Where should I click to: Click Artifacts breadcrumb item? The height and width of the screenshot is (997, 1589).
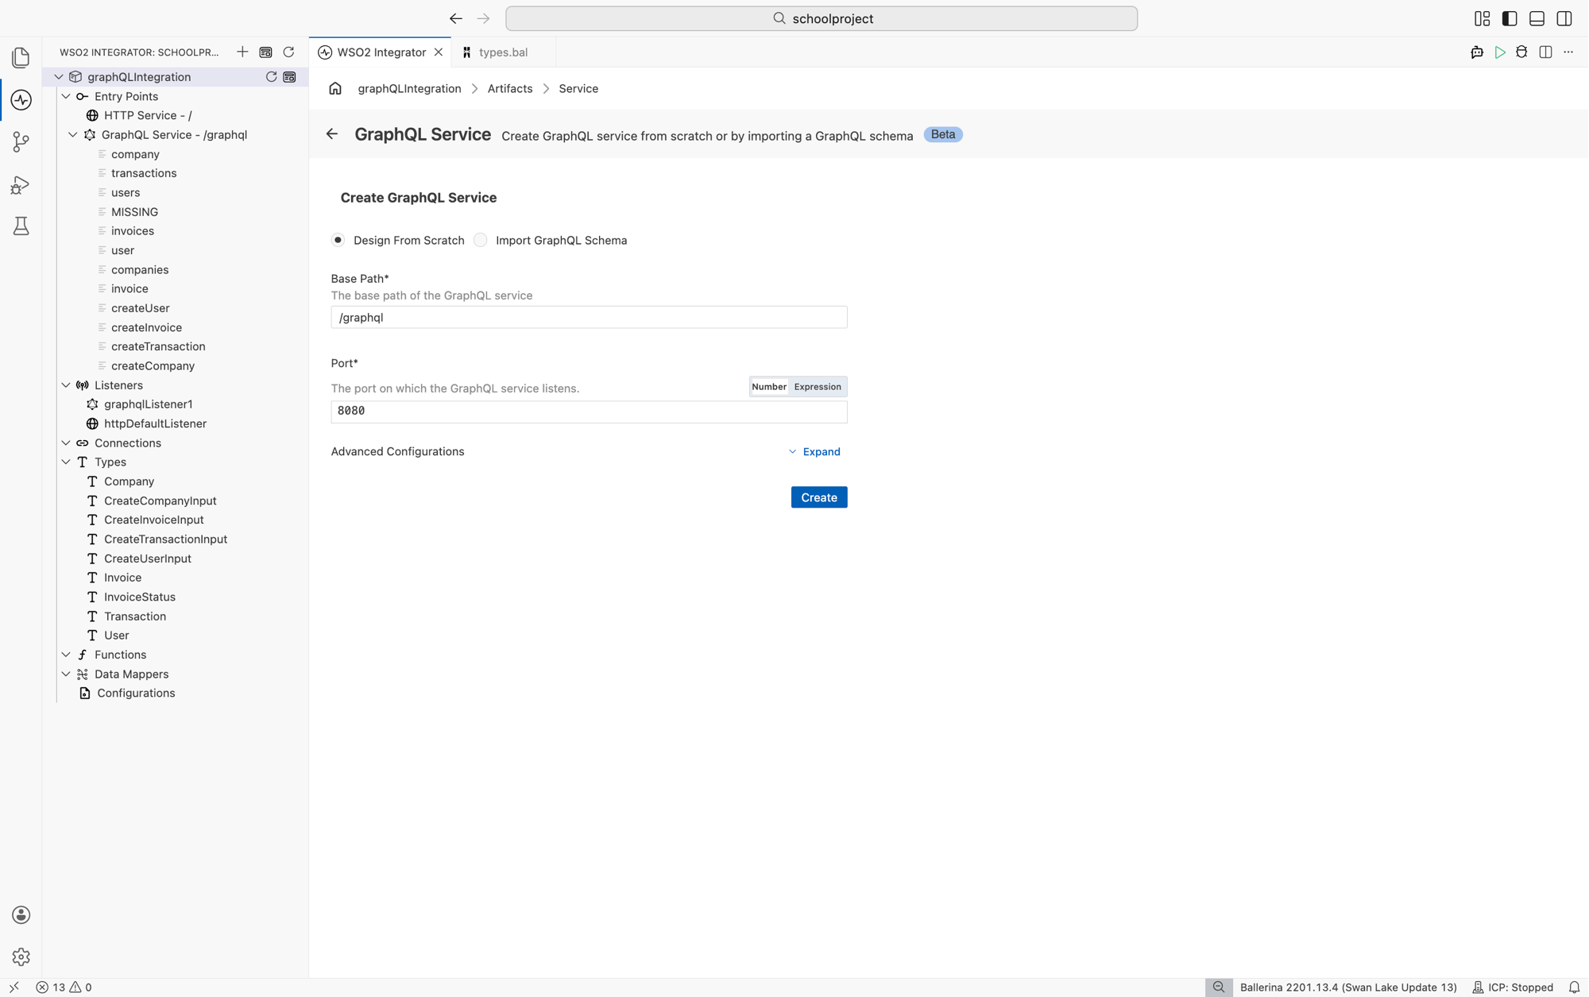tap(510, 88)
